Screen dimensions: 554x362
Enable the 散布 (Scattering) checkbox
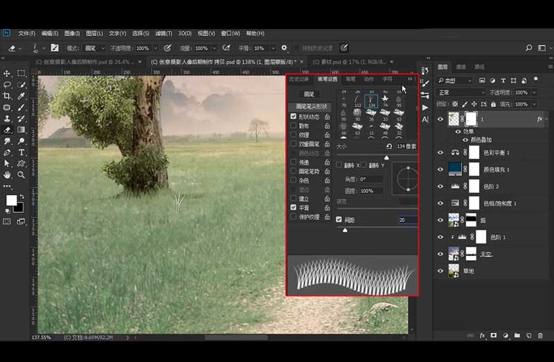click(294, 126)
